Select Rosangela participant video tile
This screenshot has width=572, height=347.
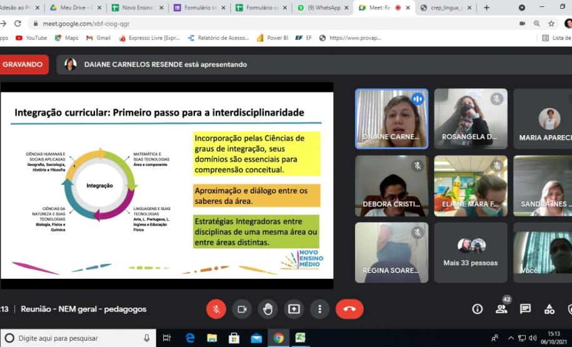click(x=471, y=119)
